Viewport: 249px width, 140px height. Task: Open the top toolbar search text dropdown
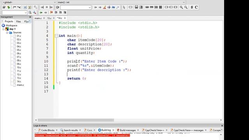pyautogui.click(x=89, y=7)
